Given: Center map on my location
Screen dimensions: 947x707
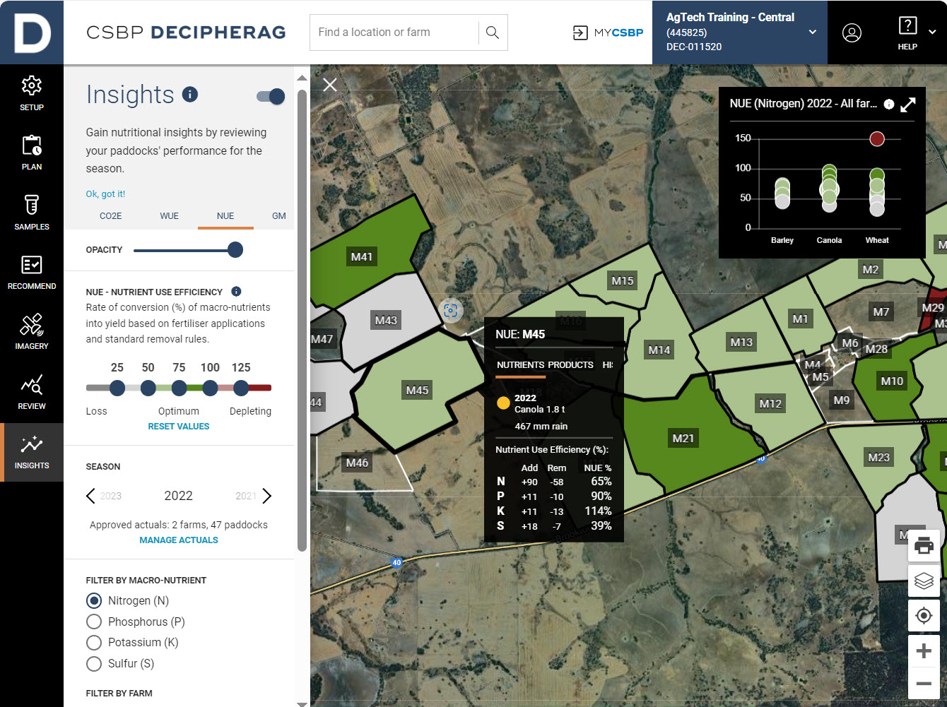Looking at the screenshot, I should [x=924, y=616].
